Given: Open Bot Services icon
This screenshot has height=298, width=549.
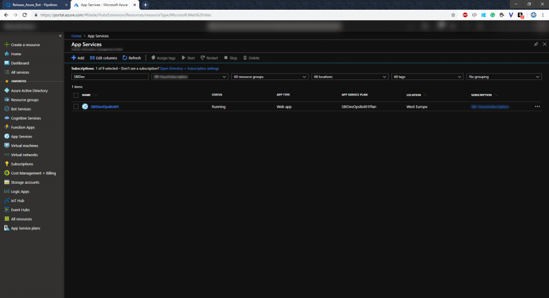Looking at the screenshot, I should click(x=6, y=108).
